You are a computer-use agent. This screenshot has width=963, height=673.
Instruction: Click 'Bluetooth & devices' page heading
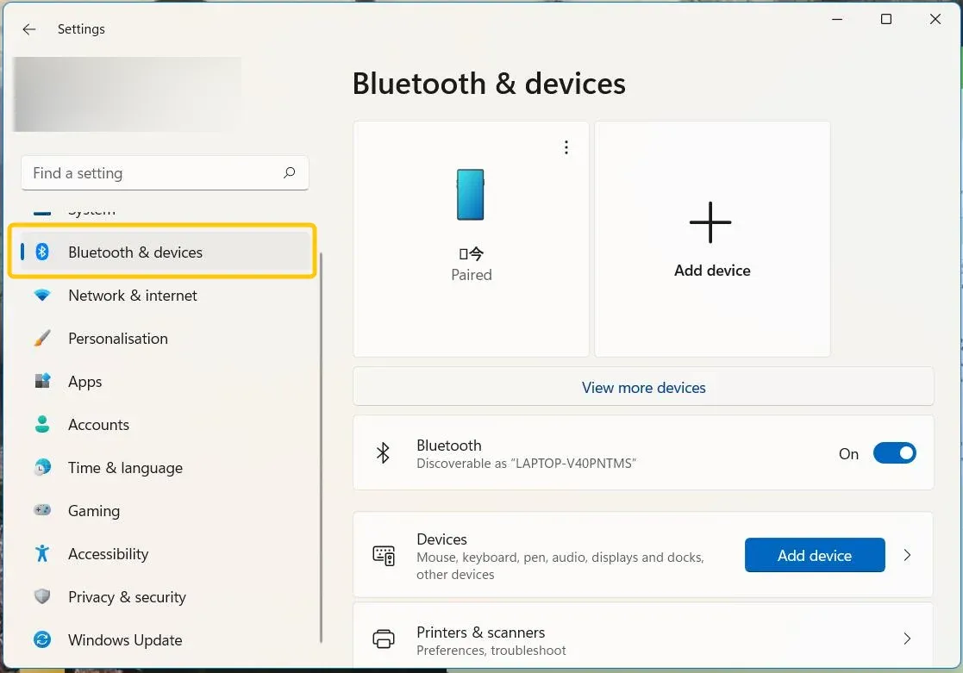489,84
